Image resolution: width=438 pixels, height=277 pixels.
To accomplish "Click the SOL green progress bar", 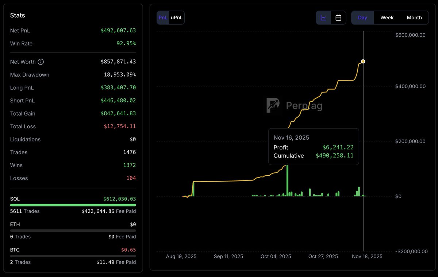I will pos(73,205).
